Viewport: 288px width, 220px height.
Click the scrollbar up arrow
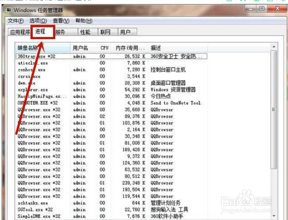(273, 46)
